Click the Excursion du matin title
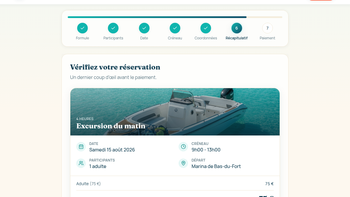Image resolution: width=350 pixels, height=197 pixels. (x=111, y=126)
